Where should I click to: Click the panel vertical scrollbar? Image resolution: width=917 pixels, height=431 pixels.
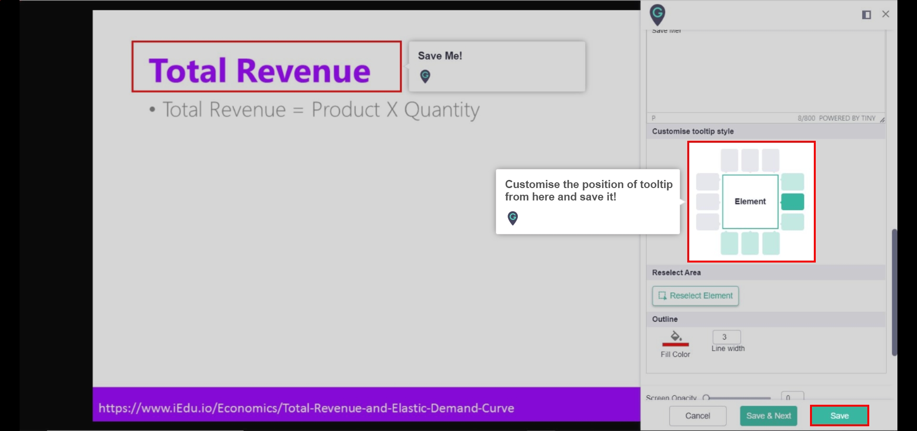[894, 292]
